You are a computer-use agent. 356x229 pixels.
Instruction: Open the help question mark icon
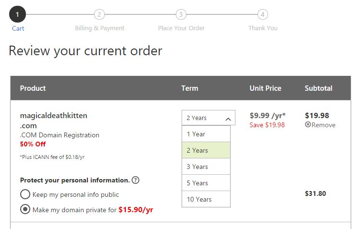tap(135, 180)
